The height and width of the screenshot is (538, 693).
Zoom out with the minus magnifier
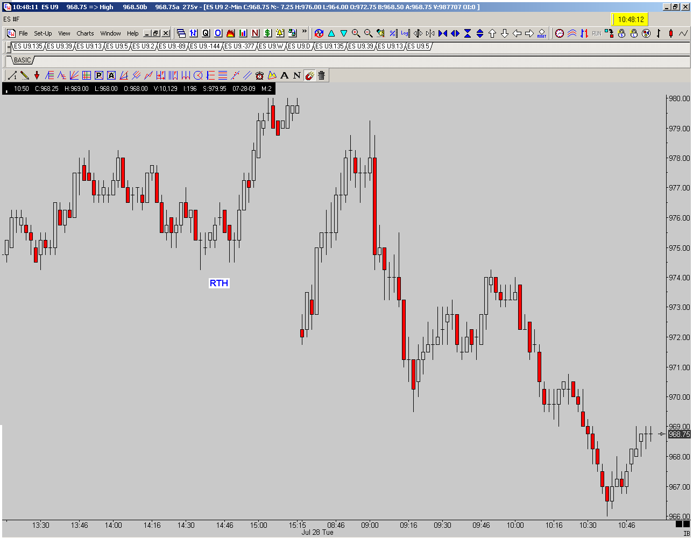pyautogui.click(x=368, y=33)
